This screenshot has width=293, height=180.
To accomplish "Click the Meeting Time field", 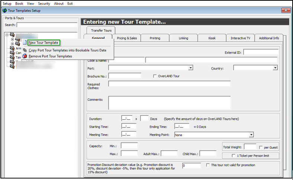I will click(129, 134).
